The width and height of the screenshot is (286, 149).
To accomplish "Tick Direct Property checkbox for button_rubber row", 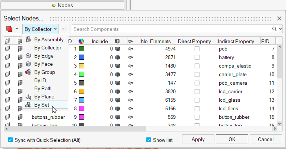I will coord(197,117).
